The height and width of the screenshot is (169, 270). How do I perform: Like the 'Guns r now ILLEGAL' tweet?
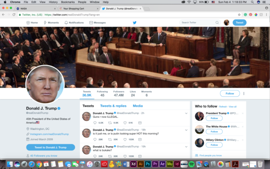tap(125, 123)
